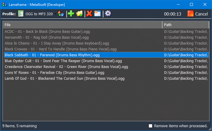Click the green plus add files icon

71,14
